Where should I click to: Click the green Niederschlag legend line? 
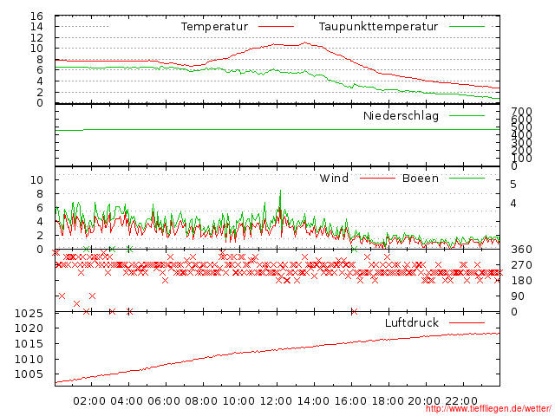pyautogui.click(x=467, y=115)
